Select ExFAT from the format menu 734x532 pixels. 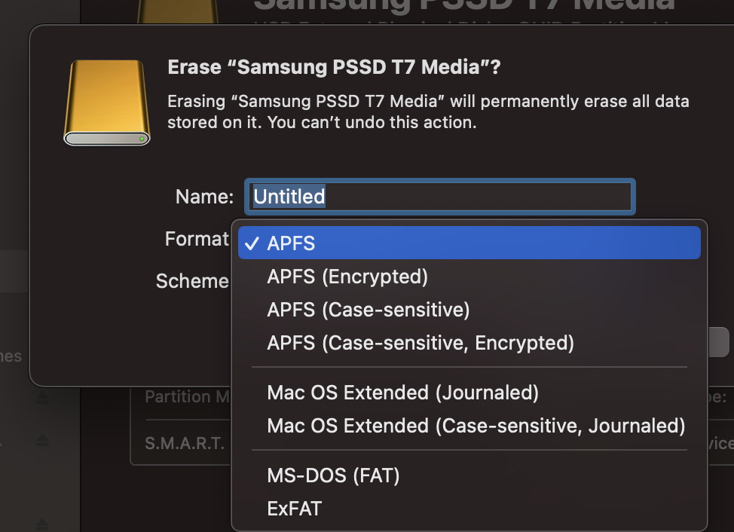pyautogui.click(x=294, y=509)
